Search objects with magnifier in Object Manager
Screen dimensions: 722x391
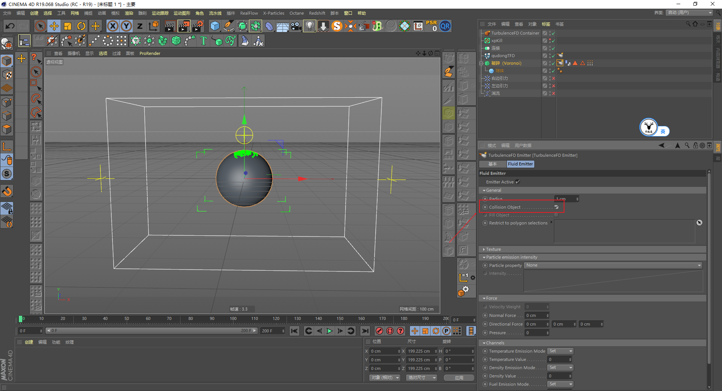point(688,24)
